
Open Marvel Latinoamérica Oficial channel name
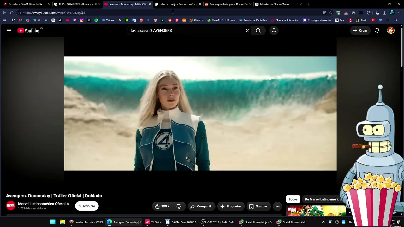42,204
